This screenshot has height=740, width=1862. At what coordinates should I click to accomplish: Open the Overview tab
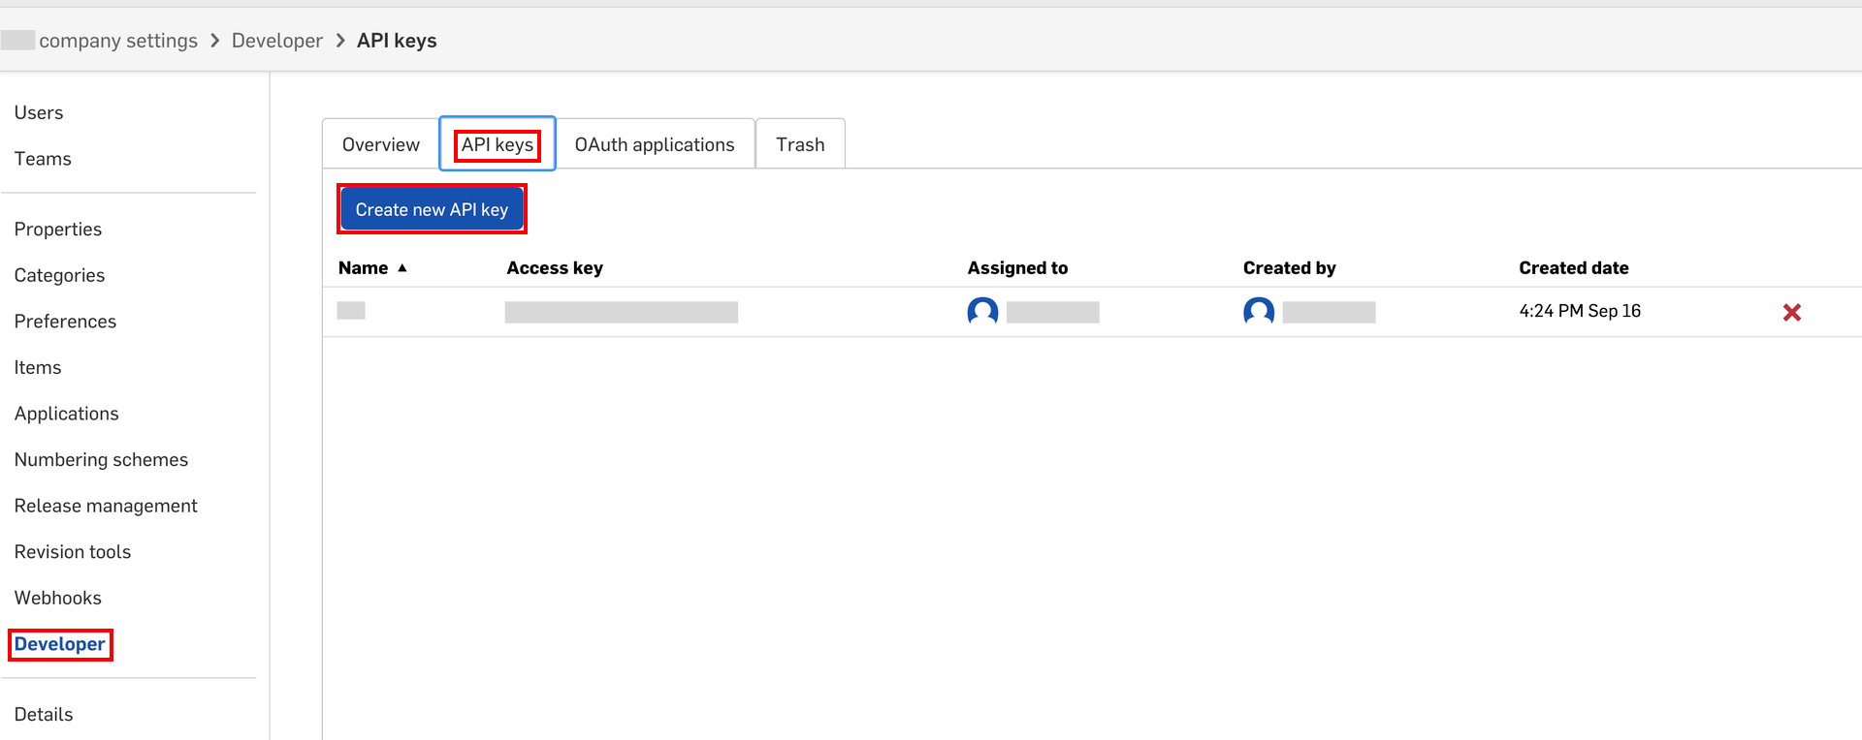point(380,144)
